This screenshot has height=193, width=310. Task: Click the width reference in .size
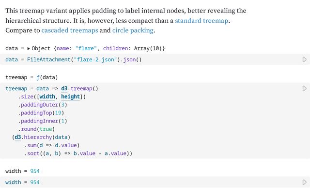47,96
